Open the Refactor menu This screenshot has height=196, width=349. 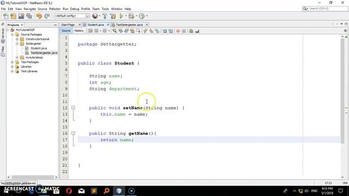point(55,9)
